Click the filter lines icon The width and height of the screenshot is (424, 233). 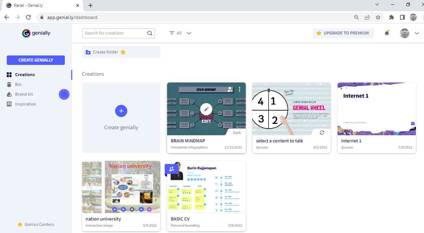coord(172,33)
